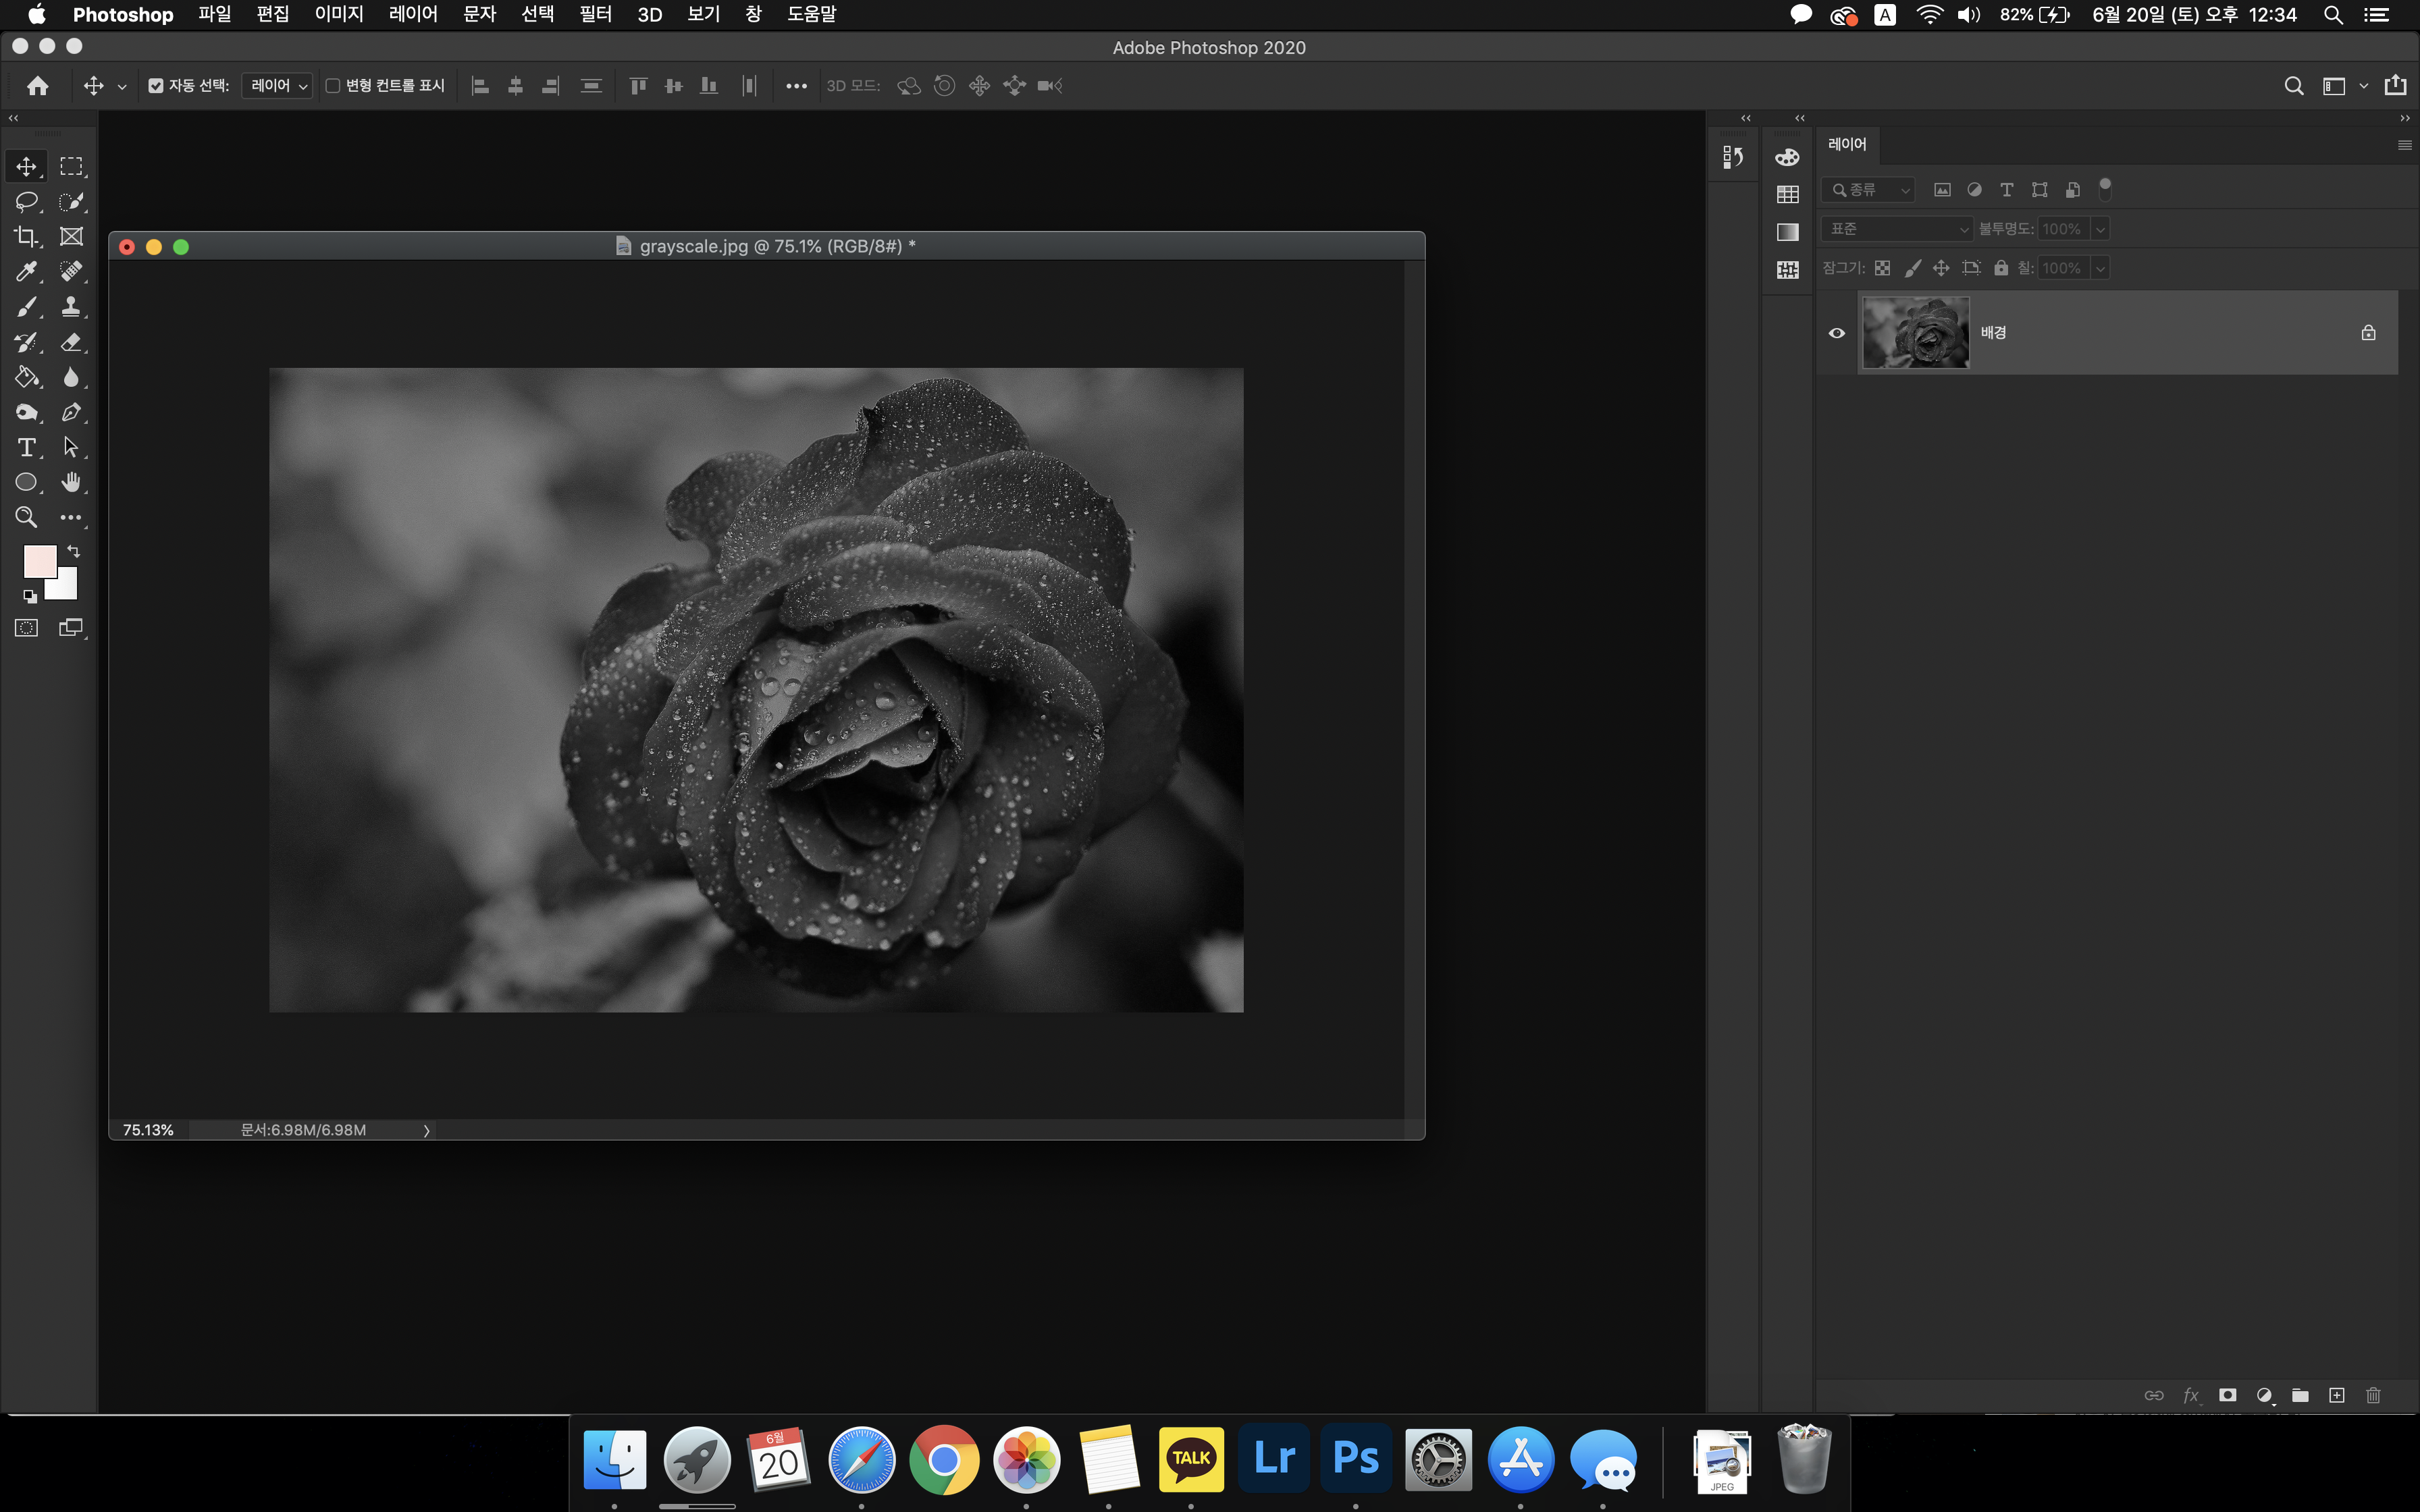Click the Home button in the options bar
2420x1512 pixels.
coord(38,86)
